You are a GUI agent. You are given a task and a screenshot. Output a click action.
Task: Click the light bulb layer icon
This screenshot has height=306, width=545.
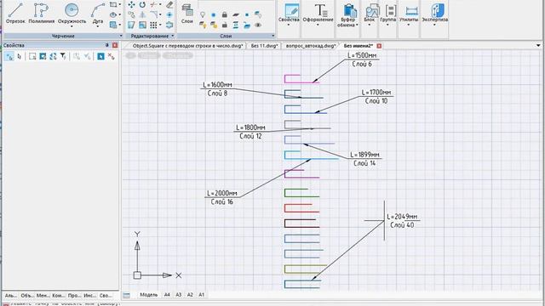tap(203, 14)
